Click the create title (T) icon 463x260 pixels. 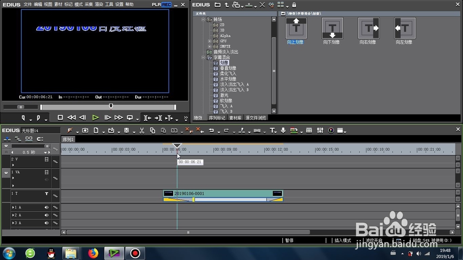pos(272,130)
